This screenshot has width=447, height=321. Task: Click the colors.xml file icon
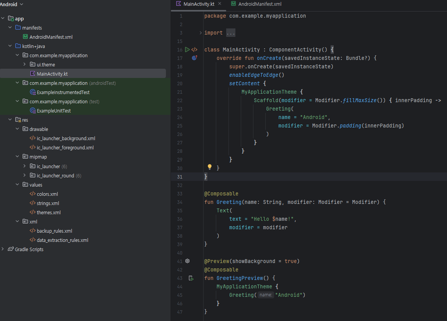click(x=33, y=194)
